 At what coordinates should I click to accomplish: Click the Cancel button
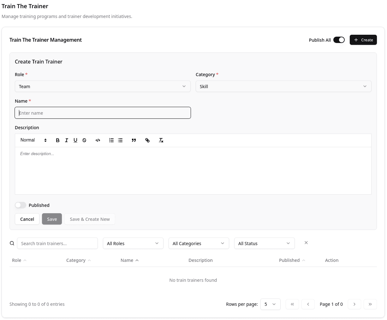[x=27, y=219]
